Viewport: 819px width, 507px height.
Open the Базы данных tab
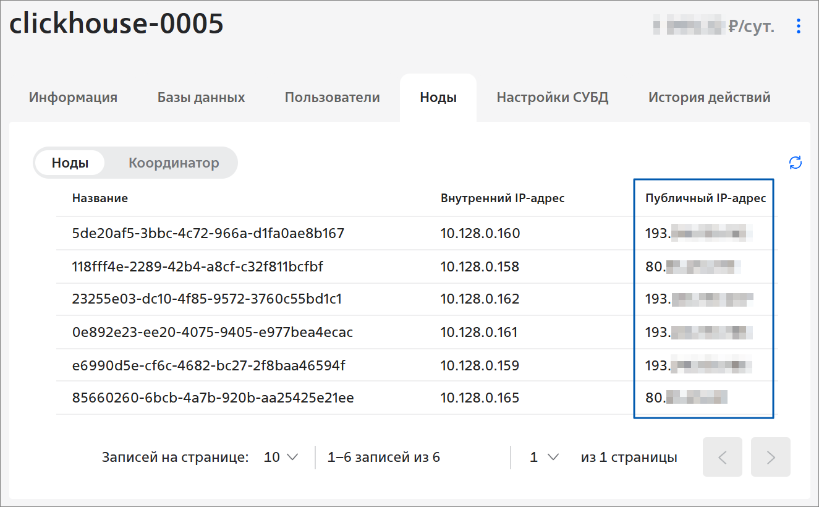pyautogui.click(x=201, y=97)
